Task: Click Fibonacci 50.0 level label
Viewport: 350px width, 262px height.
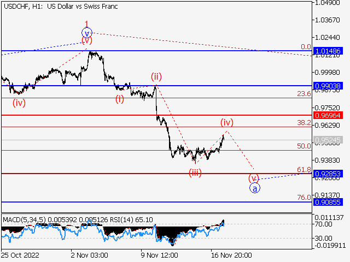Action: (x=304, y=146)
